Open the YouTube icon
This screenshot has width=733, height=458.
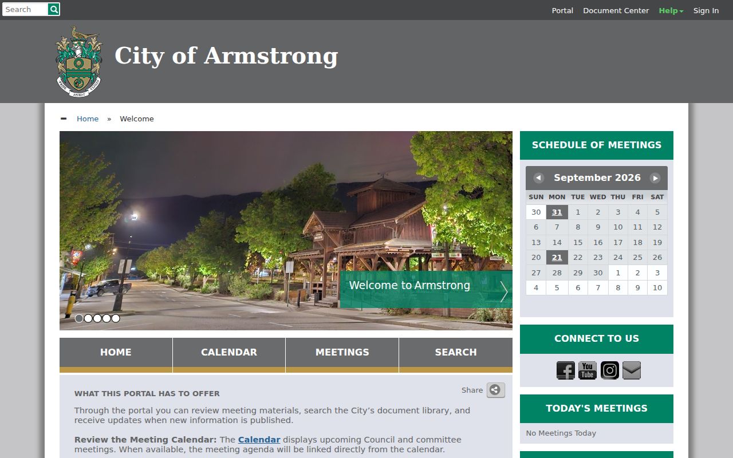click(x=588, y=370)
